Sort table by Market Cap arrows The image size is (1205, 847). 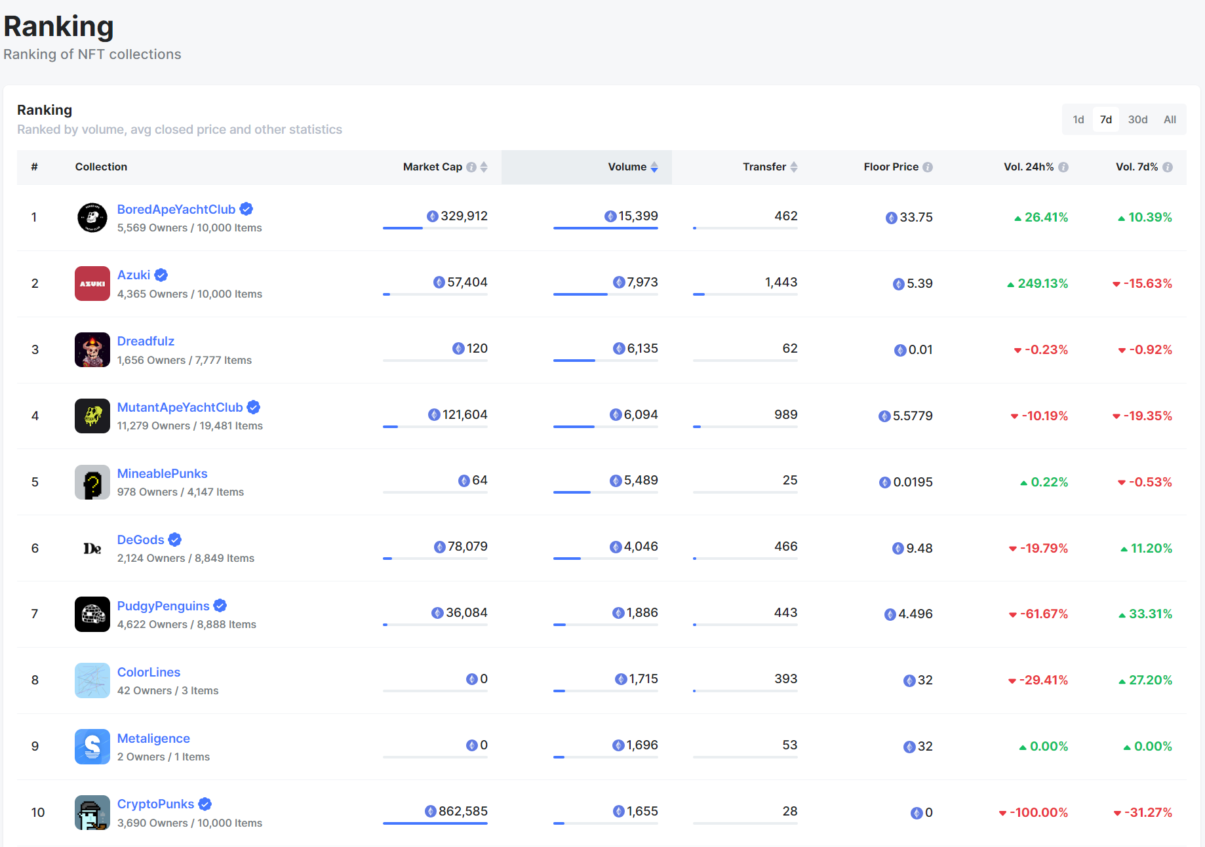coord(484,167)
